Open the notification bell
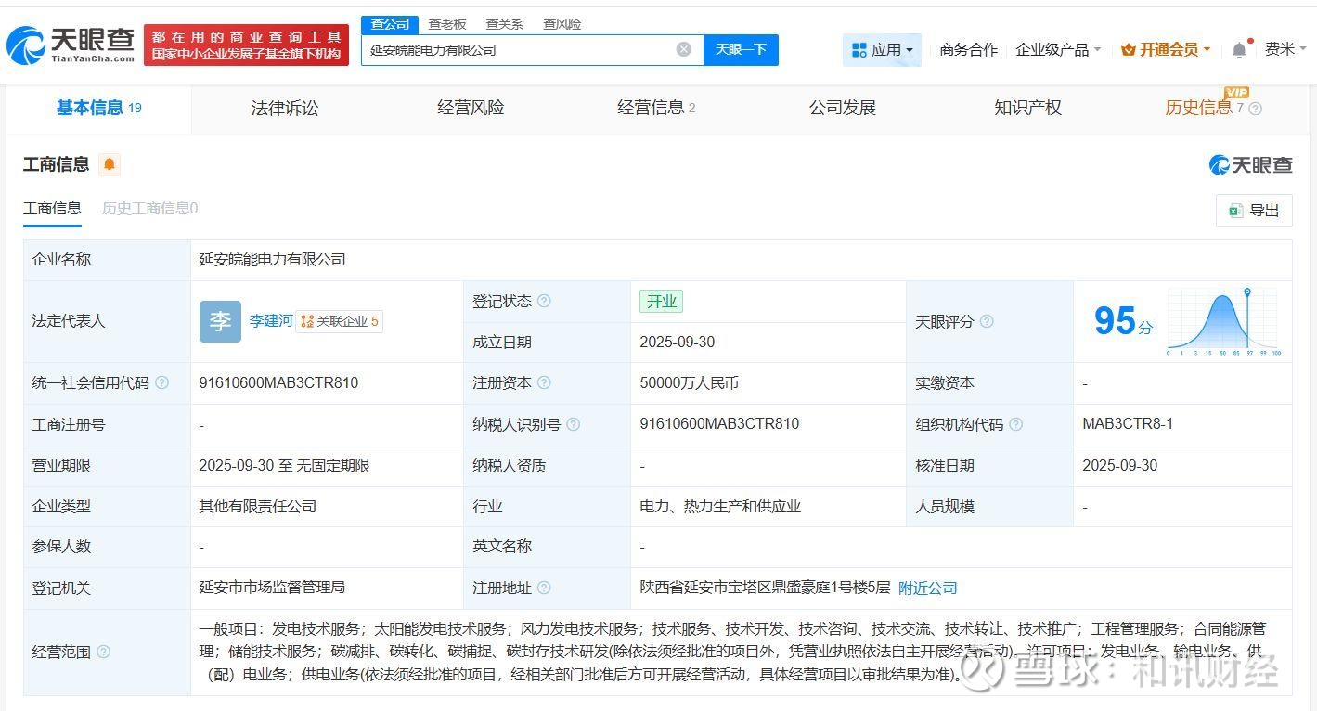 [1239, 50]
